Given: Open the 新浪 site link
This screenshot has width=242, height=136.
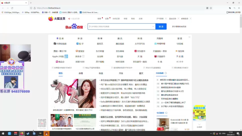Looking at the screenshot, I should [x=80, y=39].
